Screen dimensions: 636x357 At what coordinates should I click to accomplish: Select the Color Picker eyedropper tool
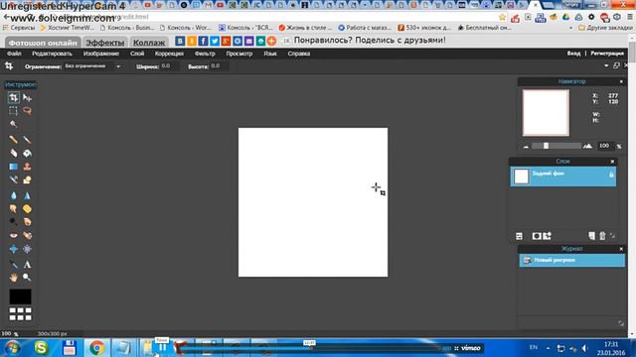[13, 265]
